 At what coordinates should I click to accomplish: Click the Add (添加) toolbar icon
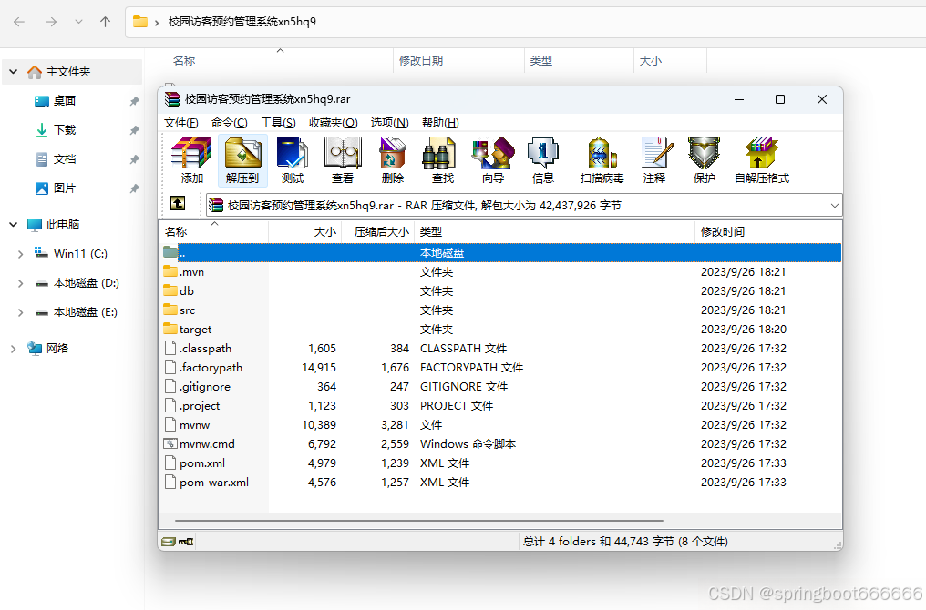click(191, 160)
